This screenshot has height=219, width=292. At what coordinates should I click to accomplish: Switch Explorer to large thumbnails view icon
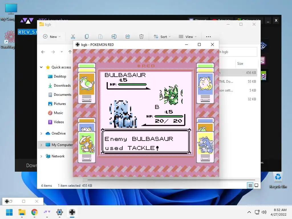[x=256, y=185]
